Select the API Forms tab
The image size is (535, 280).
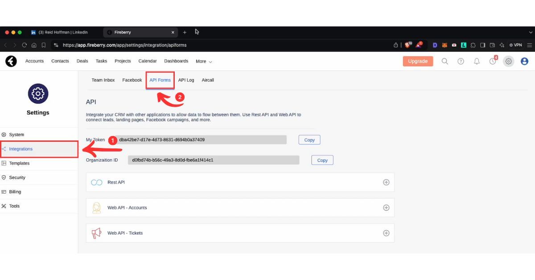(160, 80)
